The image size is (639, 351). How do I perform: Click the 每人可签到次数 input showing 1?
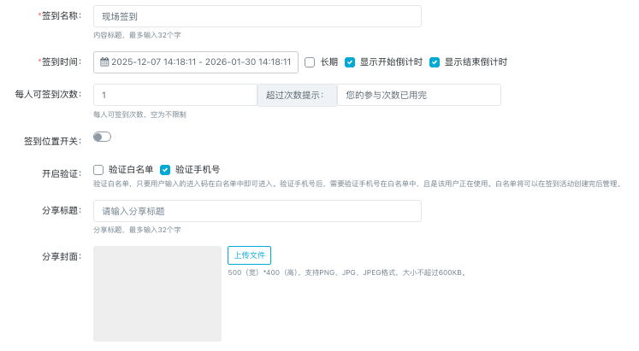coord(175,95)
